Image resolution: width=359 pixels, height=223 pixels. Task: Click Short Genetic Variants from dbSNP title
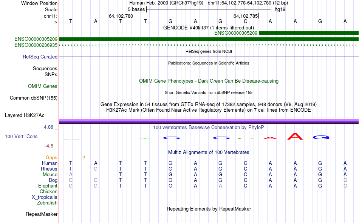(209, 92)
